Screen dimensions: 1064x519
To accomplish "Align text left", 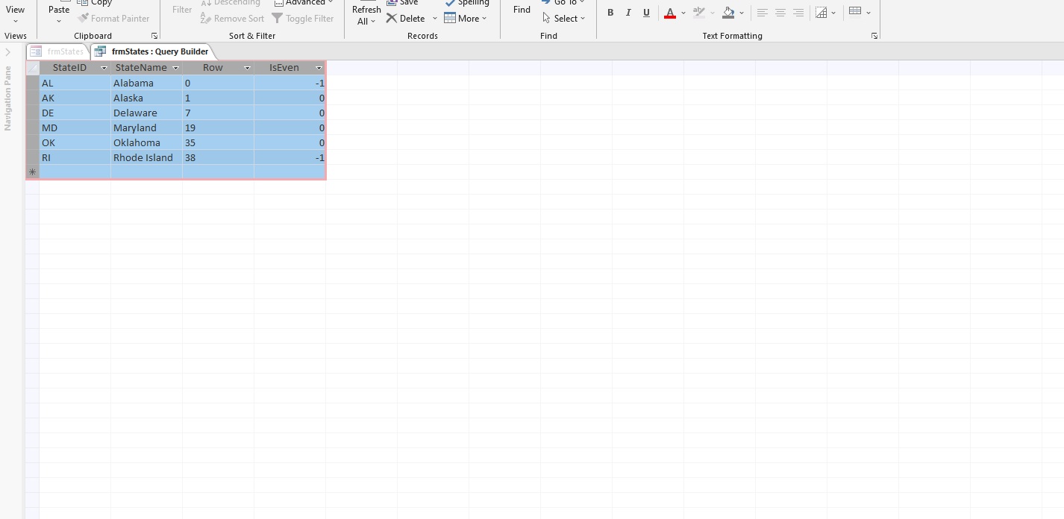I will tap(762, 13).
